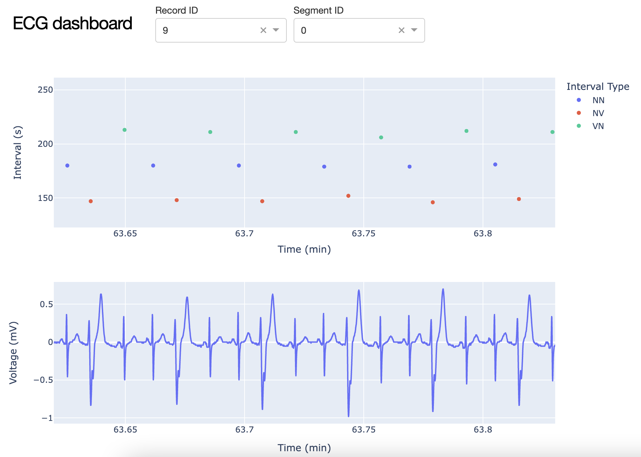Screen dimensions: 641x457
Task: Click the Interval Type legend title
Action: pos(598,86)
